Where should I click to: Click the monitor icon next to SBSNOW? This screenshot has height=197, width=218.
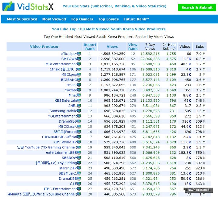pos(79,158)
